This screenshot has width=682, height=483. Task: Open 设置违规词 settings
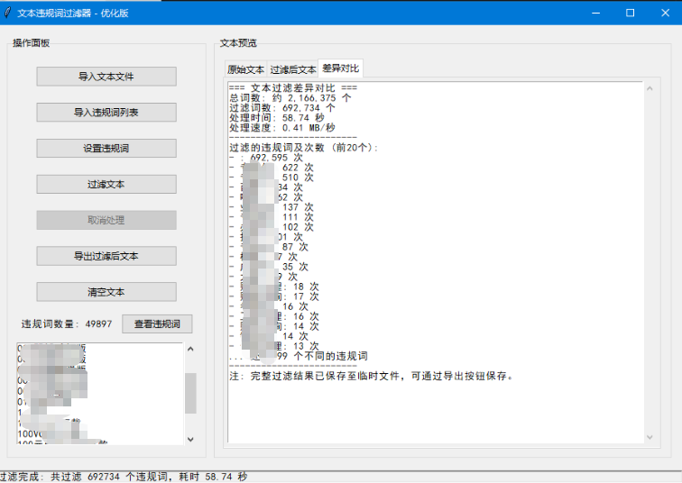[106, 149]
